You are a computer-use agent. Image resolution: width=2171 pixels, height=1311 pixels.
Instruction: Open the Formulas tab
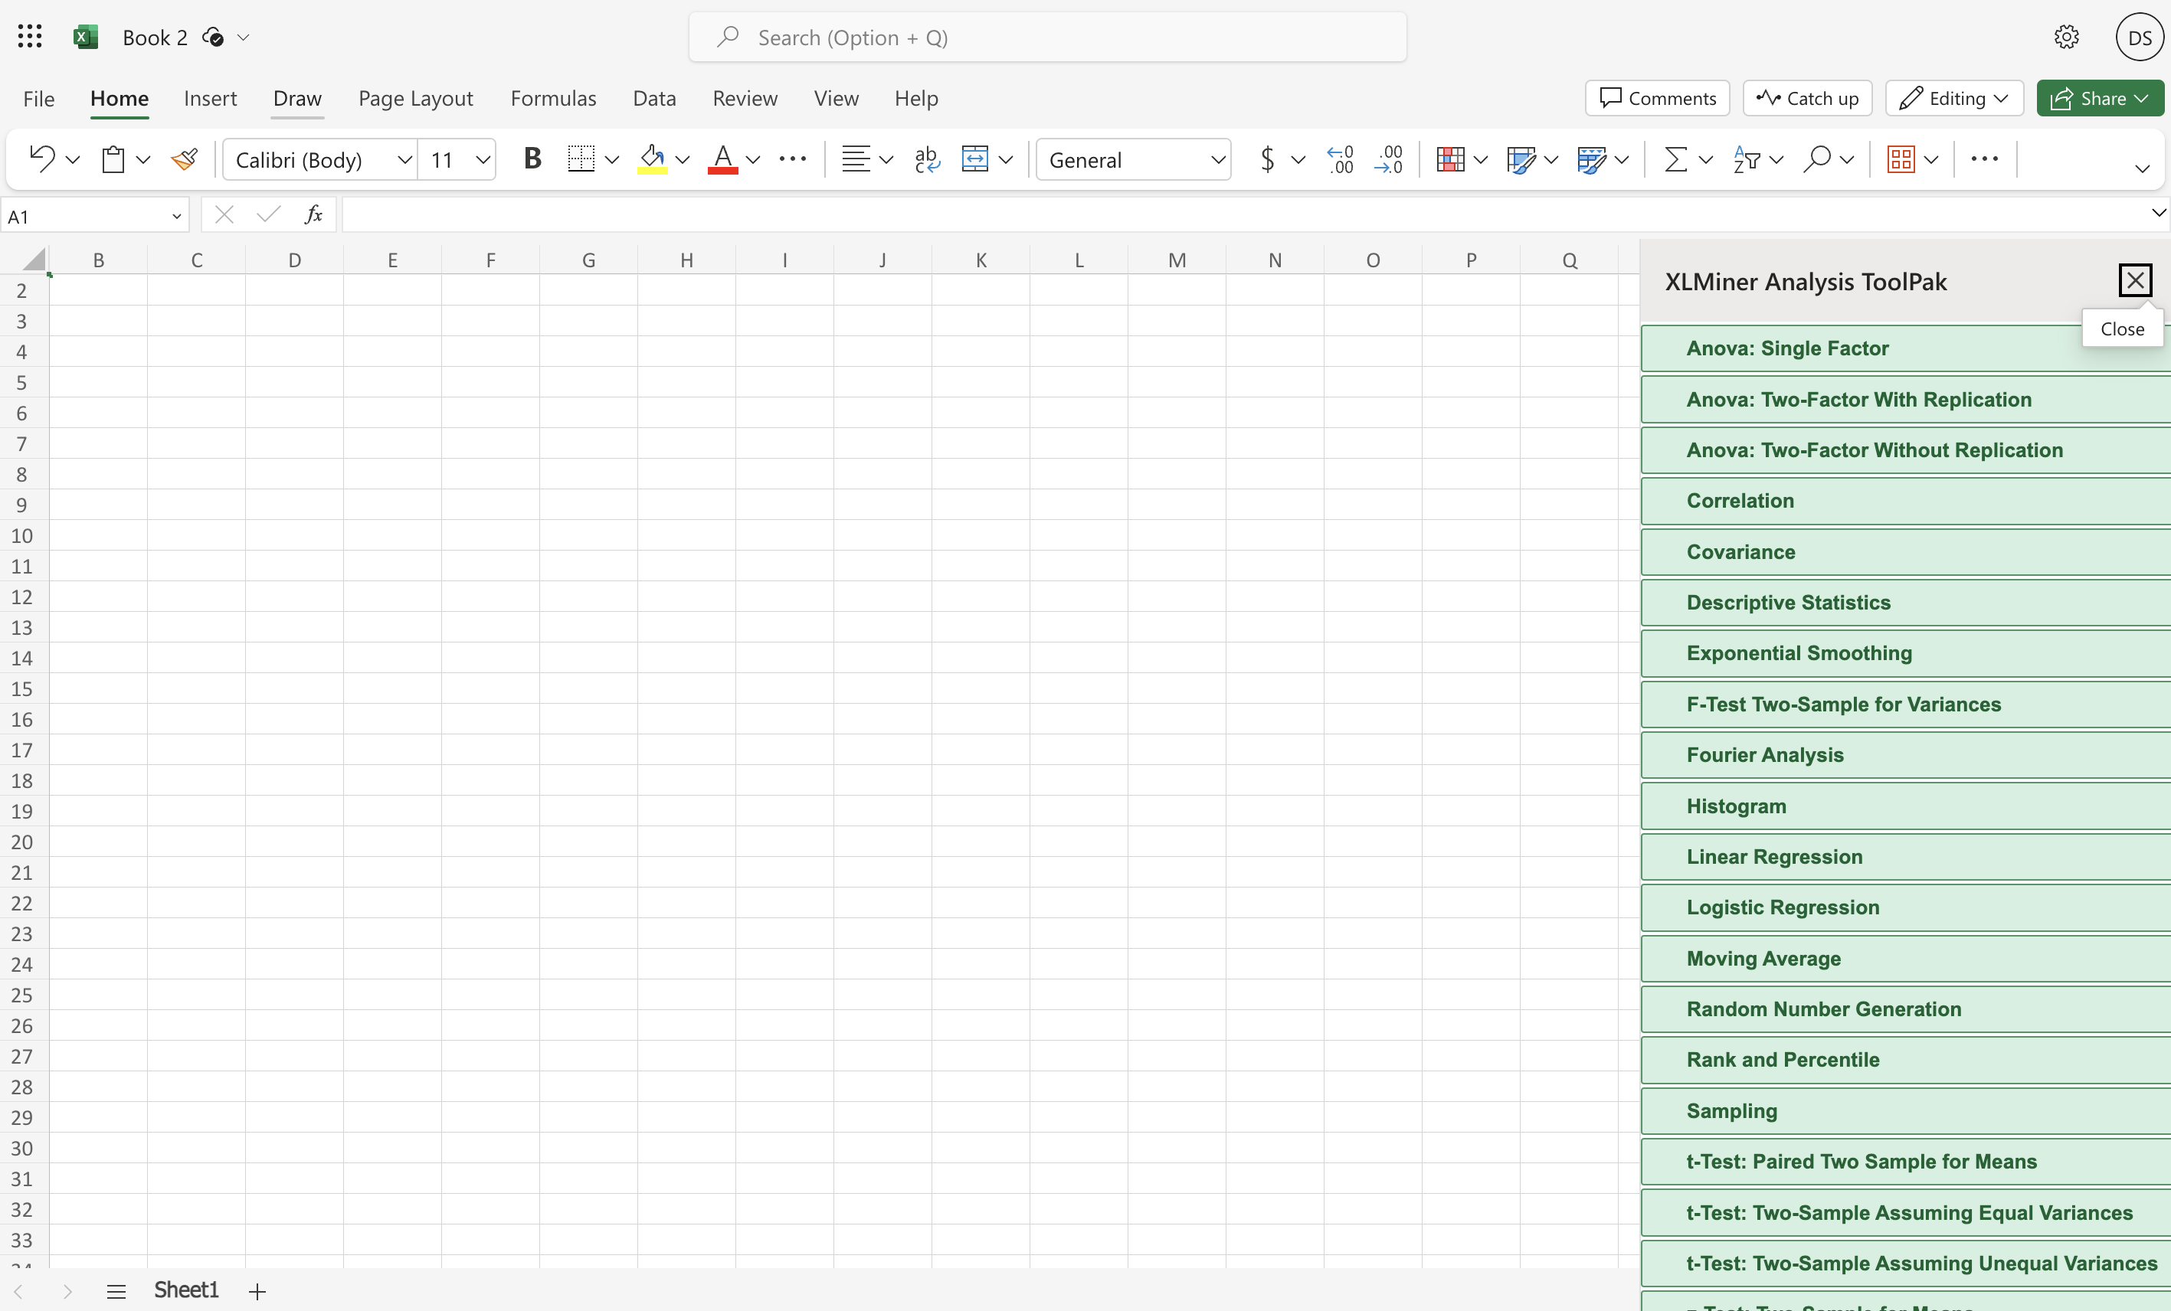552,98
